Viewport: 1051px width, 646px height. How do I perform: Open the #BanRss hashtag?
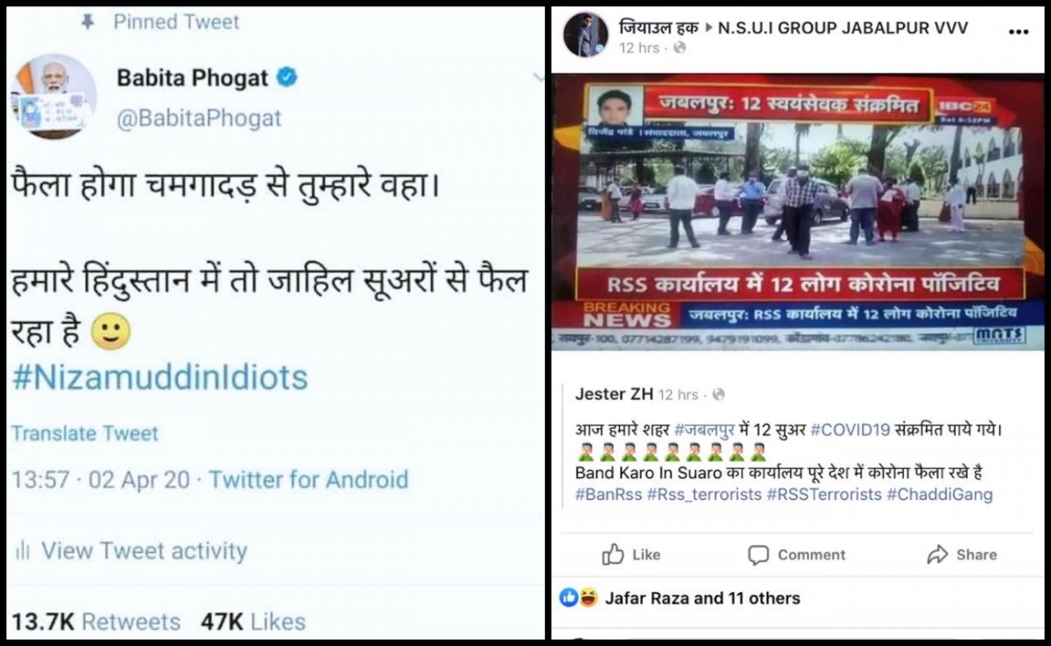tap(607, 495)
